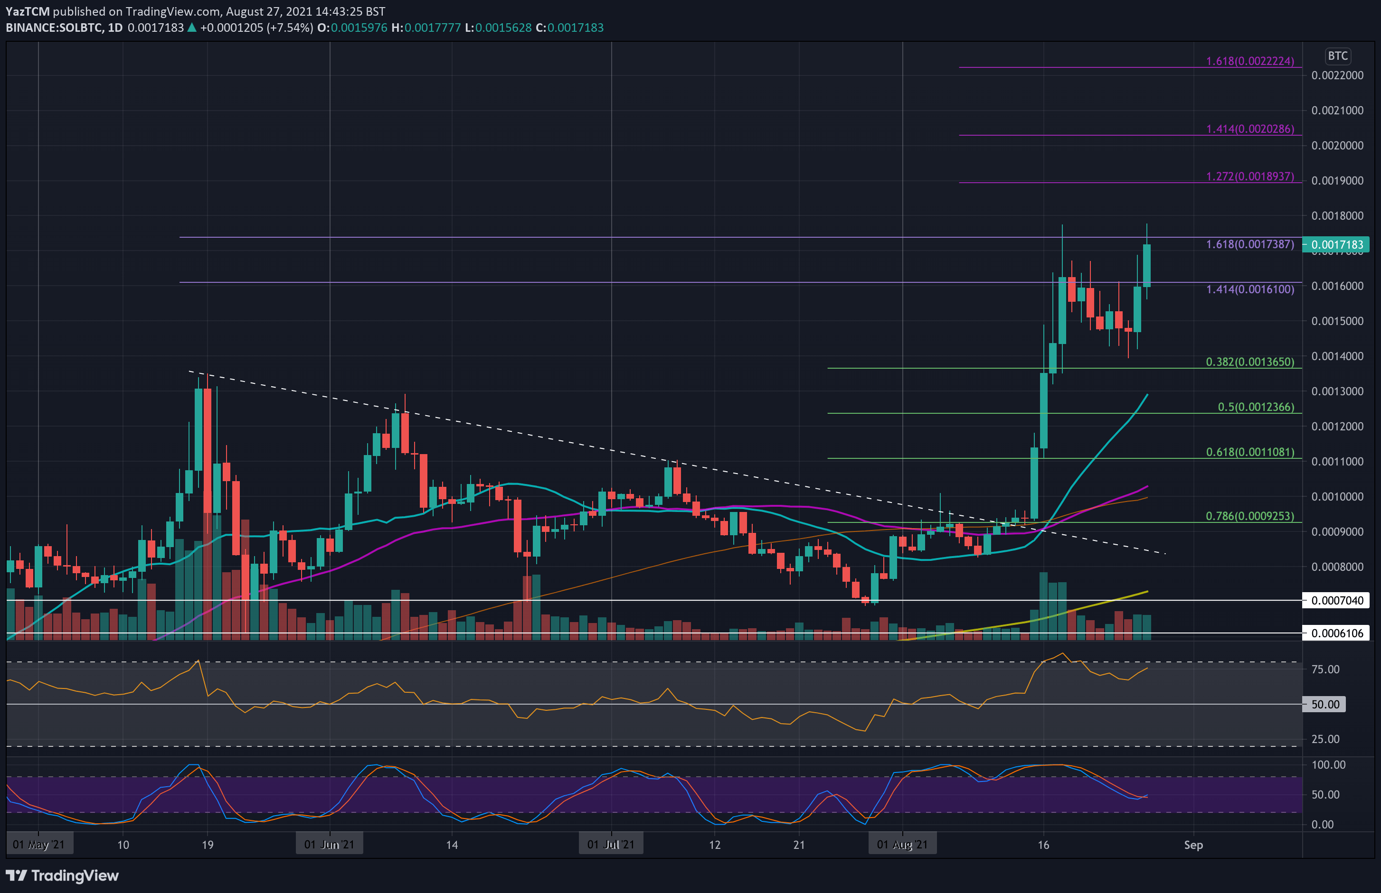This screenshot has width=1381, height=893.
Task: Click the 0.382(0.0013650) retracement label
Action: point(1250,362)
